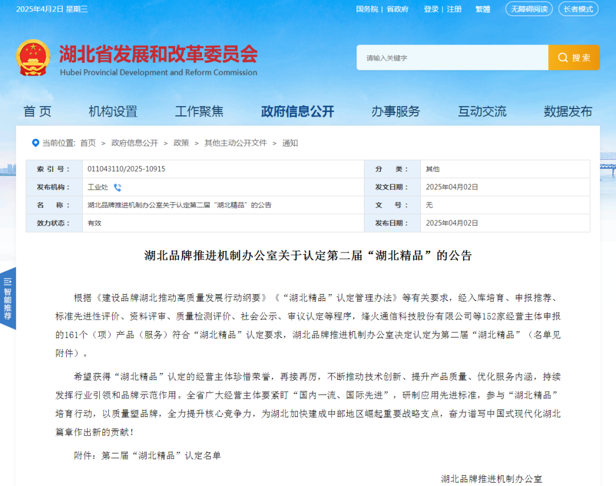Go to the 首页 nav item

point(37,111)
